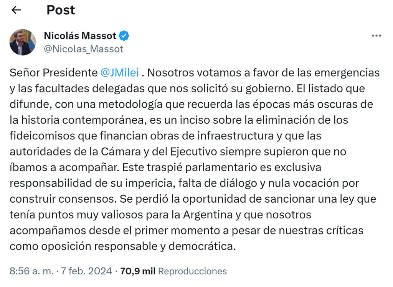Click the blue verified badge
The width and height of the screenshot is (393, 287).
(124, 36)
